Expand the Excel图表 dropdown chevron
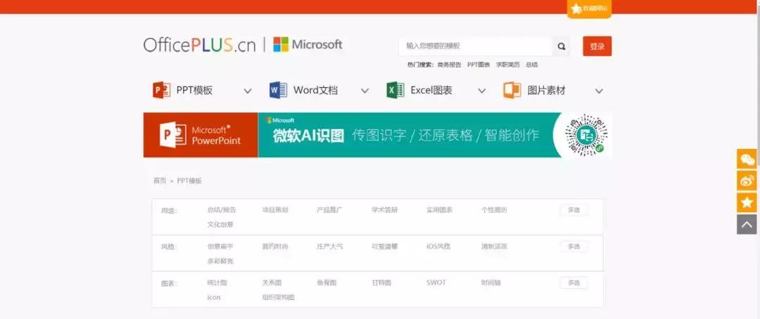 click(482, 91)
